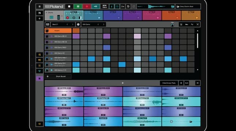Preview the 808 Demo LT 01 sound
Screen dimensions: 236x131
(52, 70)
